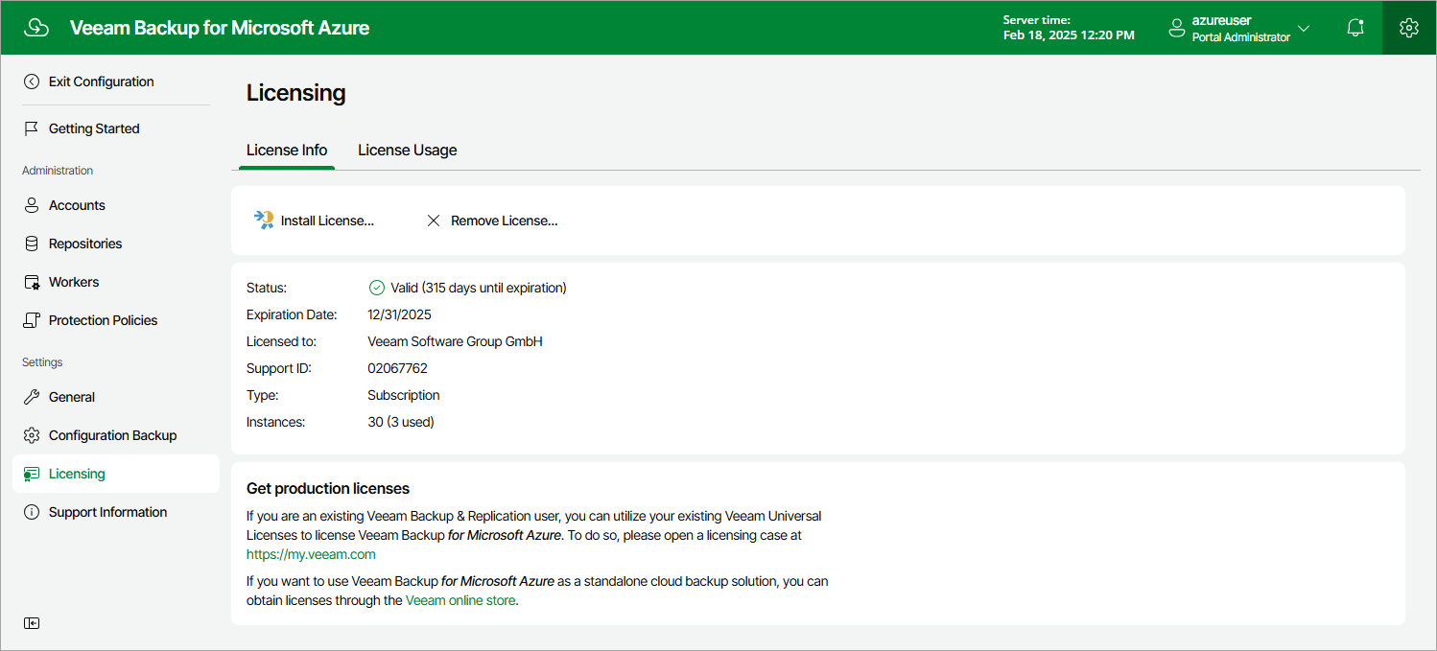Click Valid (315 days until expiration) text
This screenshot has width=1437, height=651.
tap(479, 288)
